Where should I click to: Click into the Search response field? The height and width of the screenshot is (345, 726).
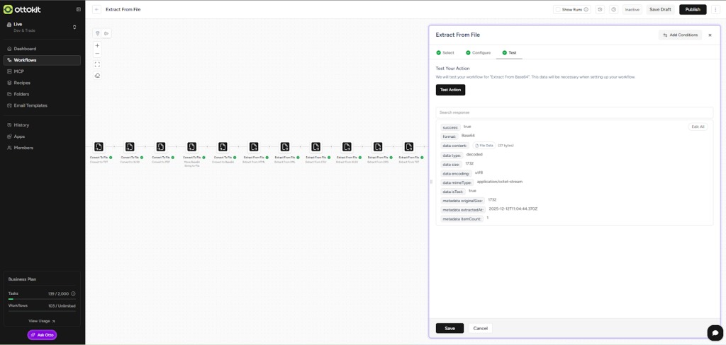click(574, 112)
